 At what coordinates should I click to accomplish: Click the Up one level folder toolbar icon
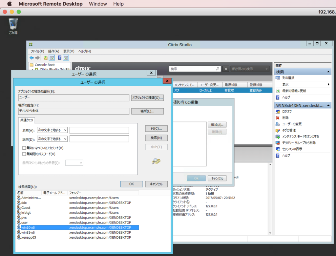point(45,58)
